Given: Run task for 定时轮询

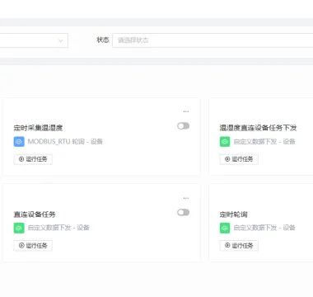Looking at the screenshot, I should 239,245.
